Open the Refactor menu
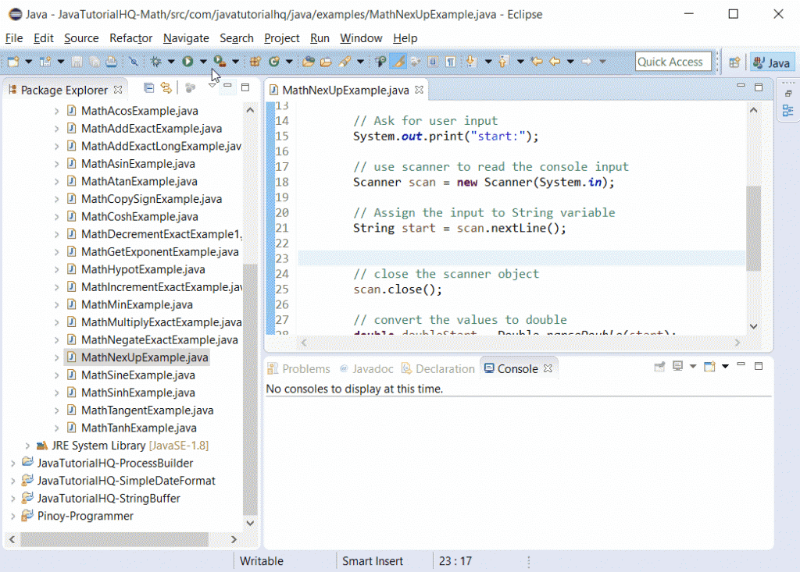This screenshot has height=572, width=800. (x=130, y=37)
